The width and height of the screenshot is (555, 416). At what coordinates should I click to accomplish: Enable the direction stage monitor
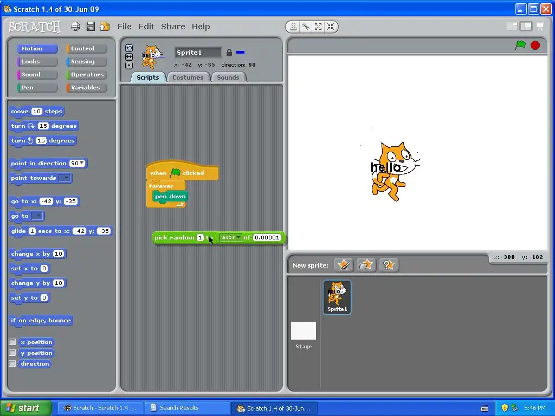point(12,363)
